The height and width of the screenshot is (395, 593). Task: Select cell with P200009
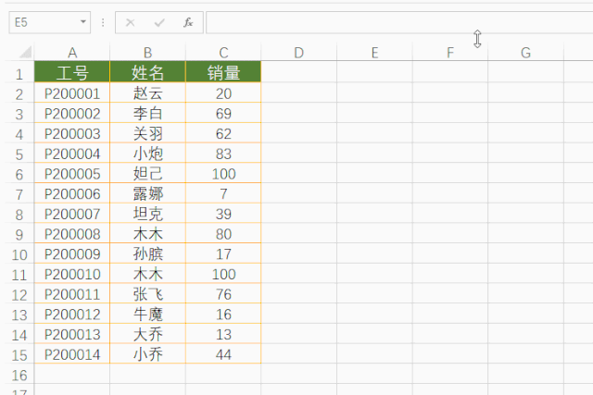pos(72,253)
